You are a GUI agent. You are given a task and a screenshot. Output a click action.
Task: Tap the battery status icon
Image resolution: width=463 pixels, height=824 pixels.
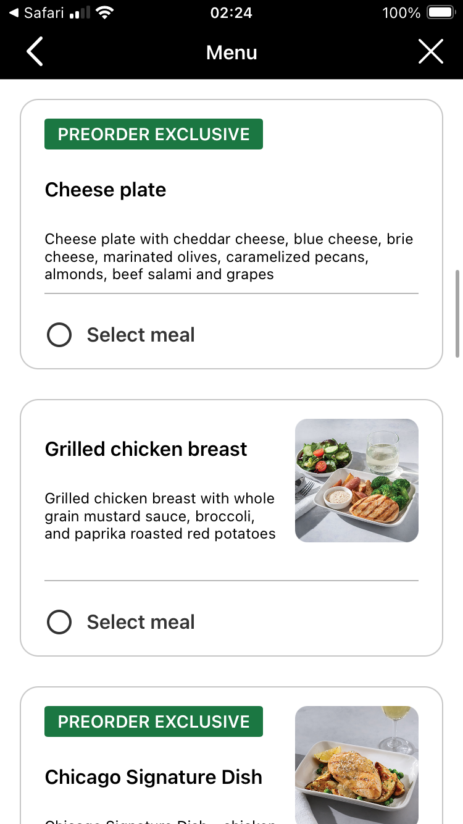pos(441,13)
